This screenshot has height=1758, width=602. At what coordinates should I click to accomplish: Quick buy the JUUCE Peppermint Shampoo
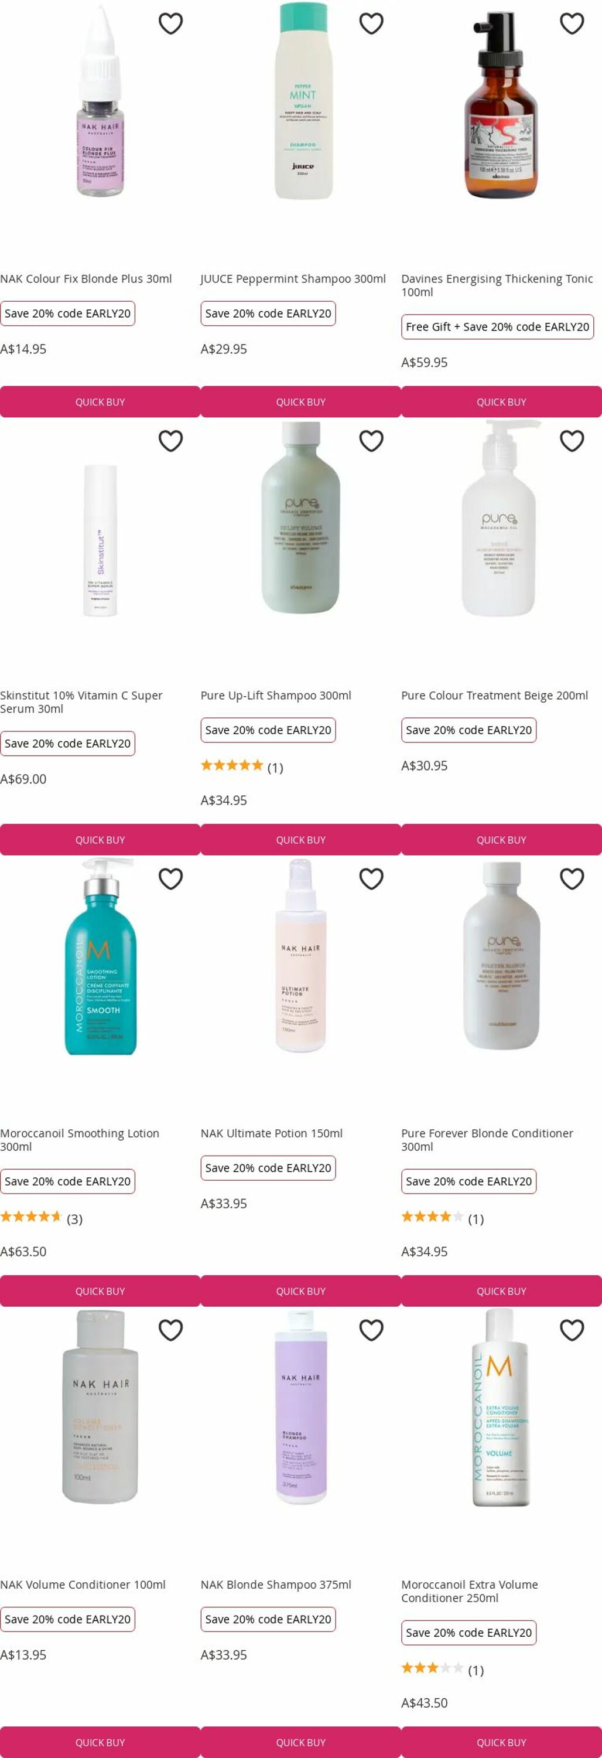(300, 402)
